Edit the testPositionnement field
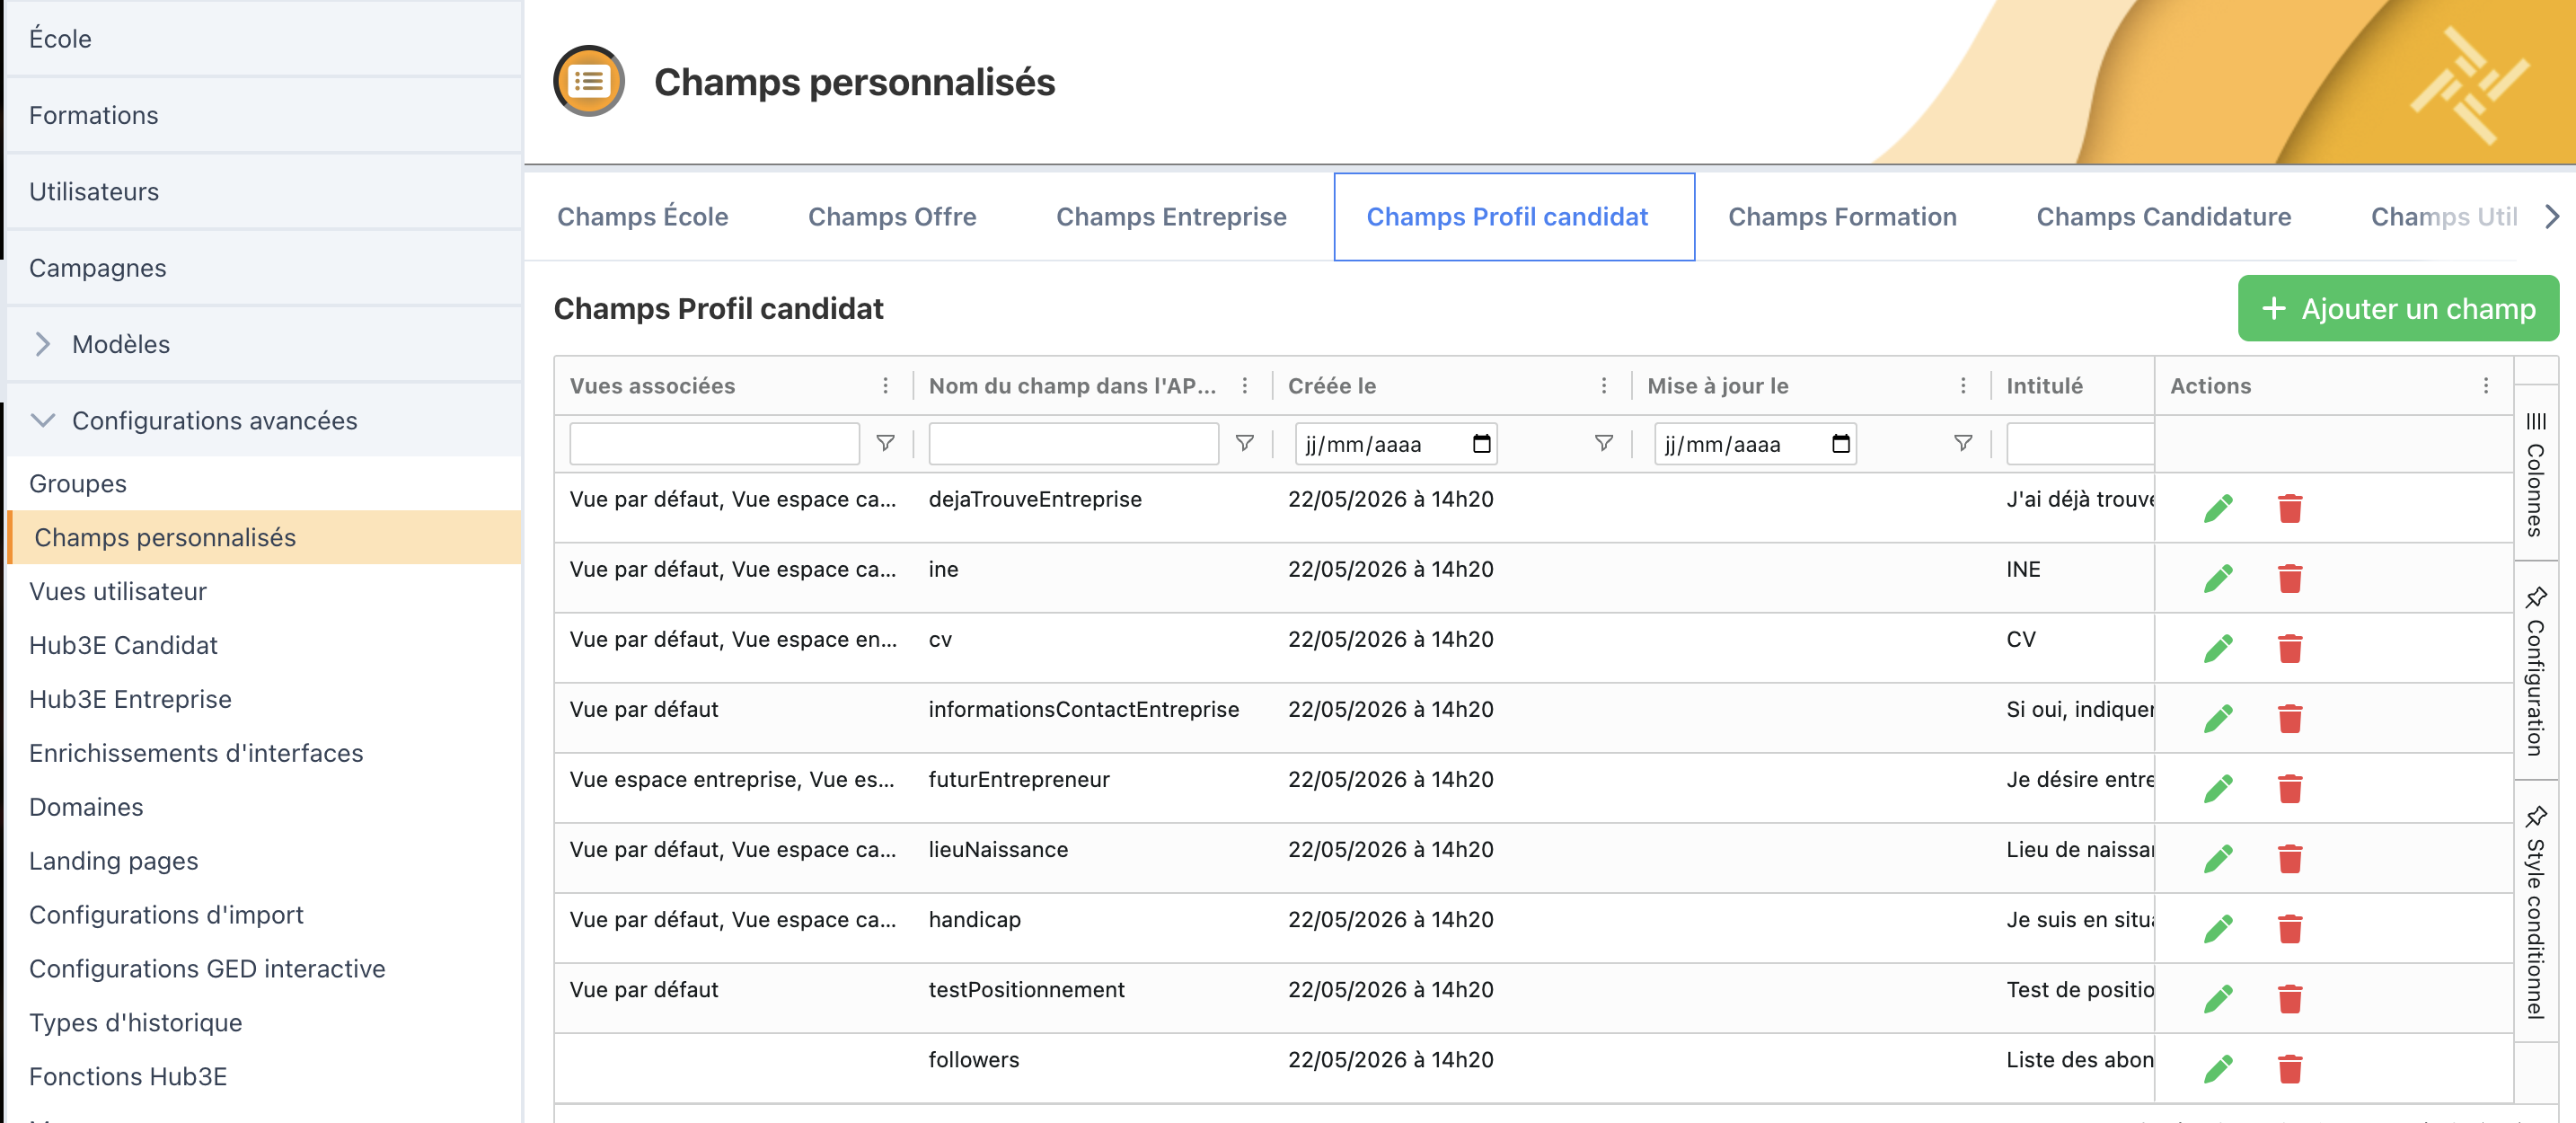Image resolution: width=2576 pixels, height=1123 pixels. click(x=2218, y=998)
